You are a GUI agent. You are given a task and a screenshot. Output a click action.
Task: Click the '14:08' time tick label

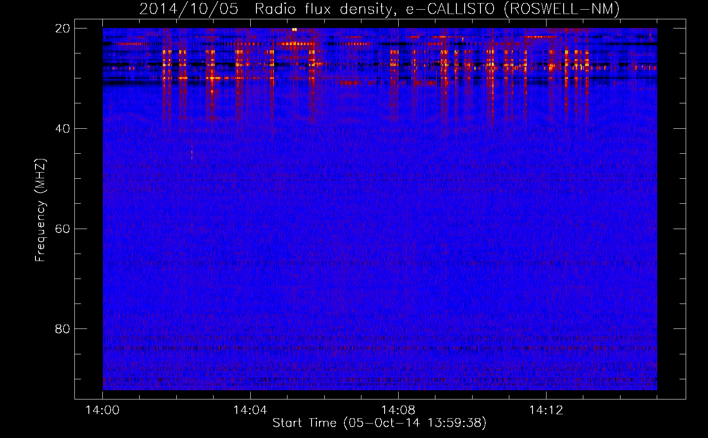point(398,410)
